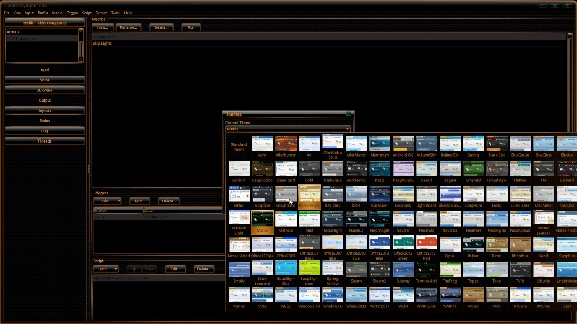This screenshot has width=577, height=324.
Task: Pick the Emerald theme thumbnail
Action: click(473, 172)
